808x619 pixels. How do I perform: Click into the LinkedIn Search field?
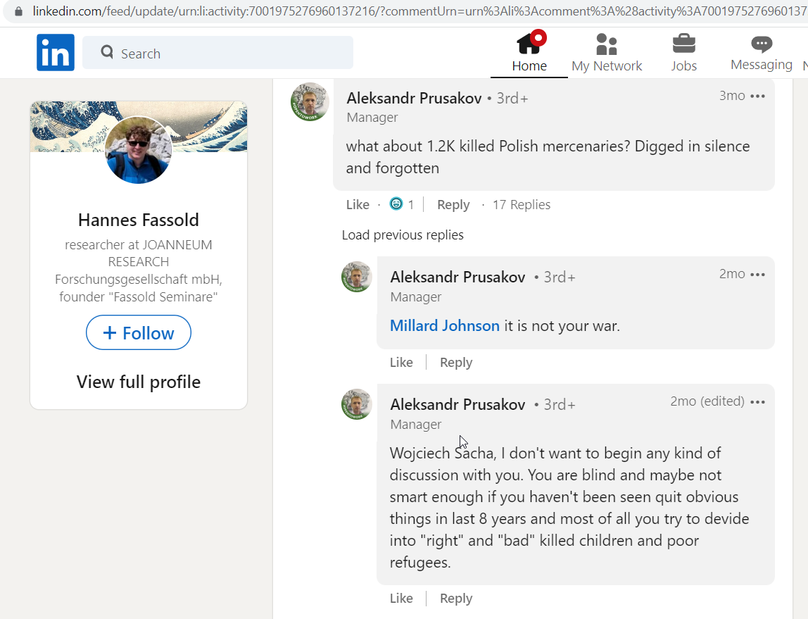click(218, 52)
